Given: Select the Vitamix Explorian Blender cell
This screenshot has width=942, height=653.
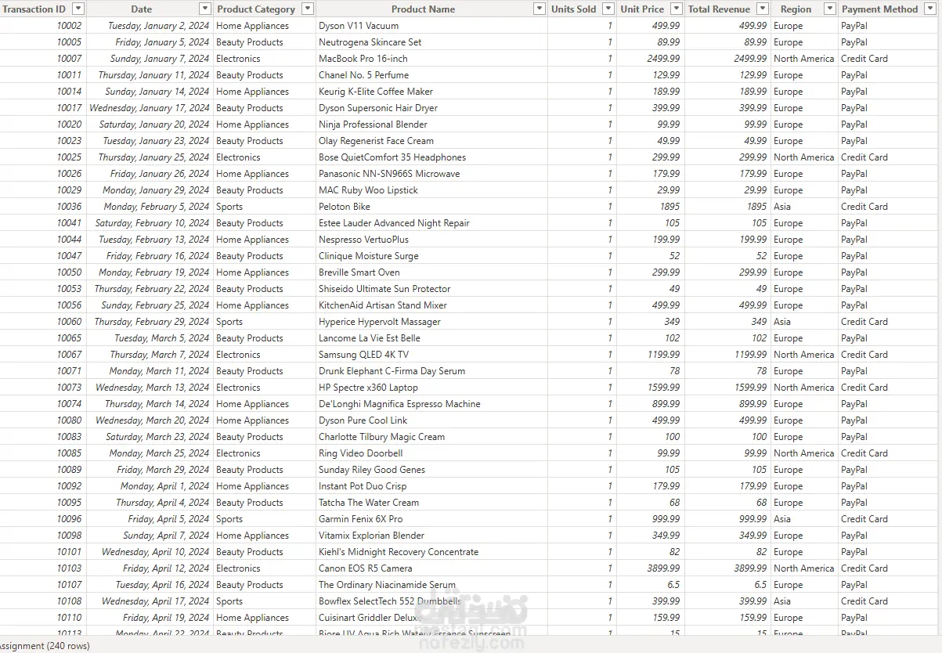Looking at the screenshot, I should click(x=431, y=536).
